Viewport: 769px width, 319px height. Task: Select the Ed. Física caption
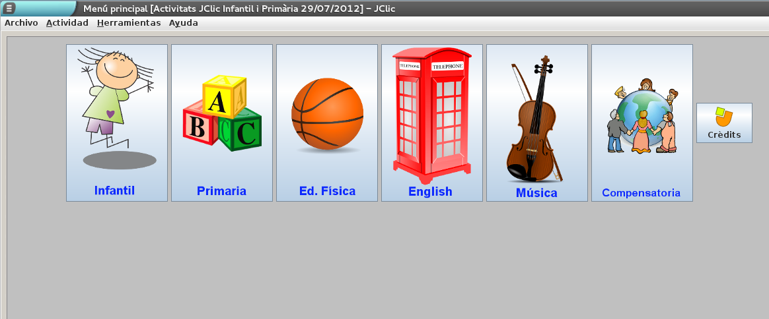pyautogui.click(x=327, y=191)
